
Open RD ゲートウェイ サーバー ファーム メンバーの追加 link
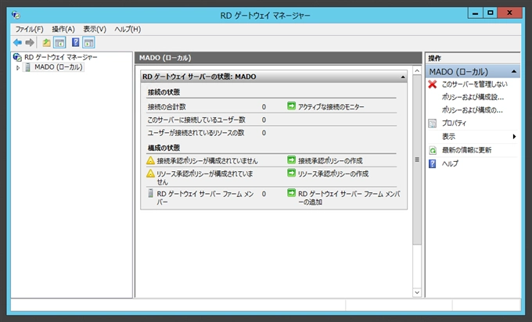pos(349,198)
